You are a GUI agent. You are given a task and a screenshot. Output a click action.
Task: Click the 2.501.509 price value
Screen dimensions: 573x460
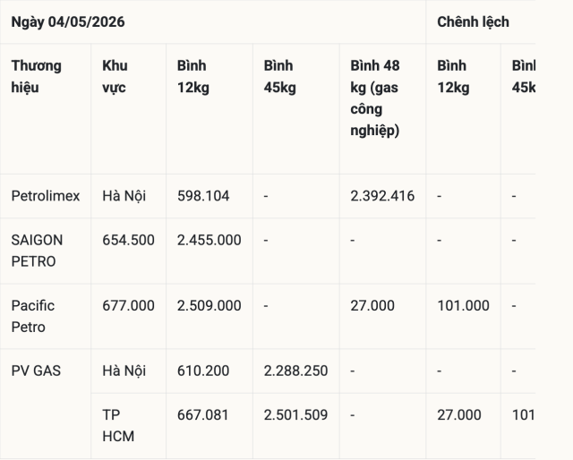coord(295,415)
